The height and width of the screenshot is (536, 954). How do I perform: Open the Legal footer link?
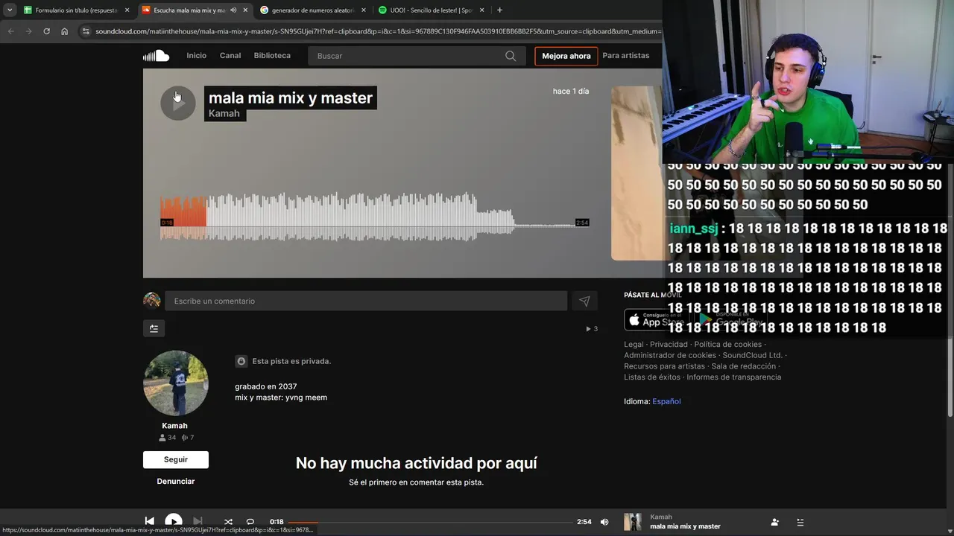634,345
